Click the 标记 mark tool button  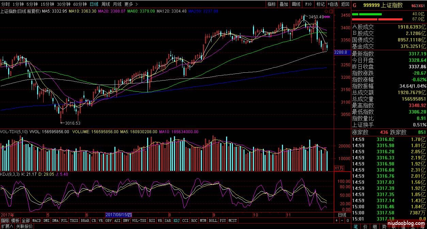pyautogui.click(x=320, y=4)
